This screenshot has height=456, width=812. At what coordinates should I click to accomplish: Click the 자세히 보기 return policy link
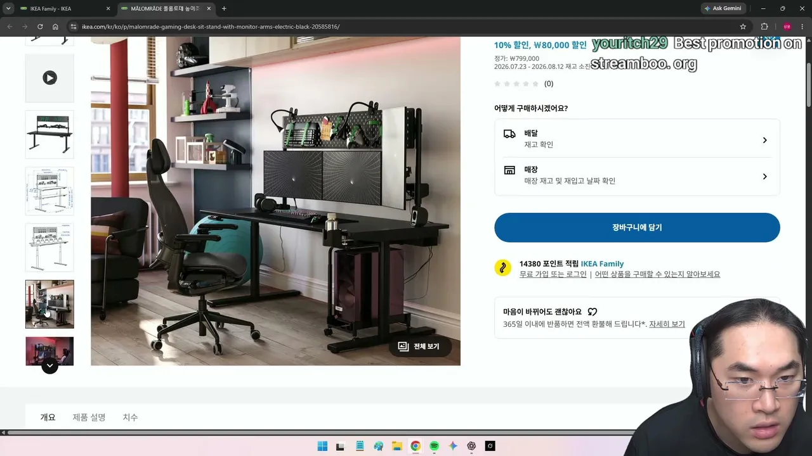pos(667,324)
